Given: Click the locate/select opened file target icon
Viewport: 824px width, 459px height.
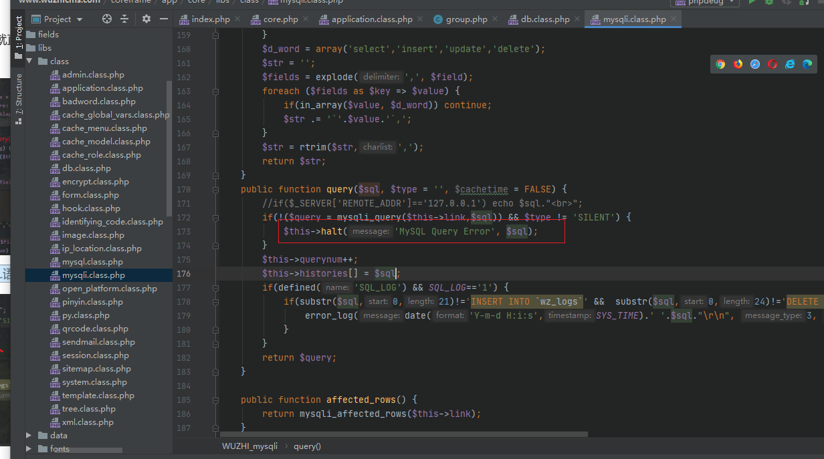Looking at the screenshot, I should (107, 19).
